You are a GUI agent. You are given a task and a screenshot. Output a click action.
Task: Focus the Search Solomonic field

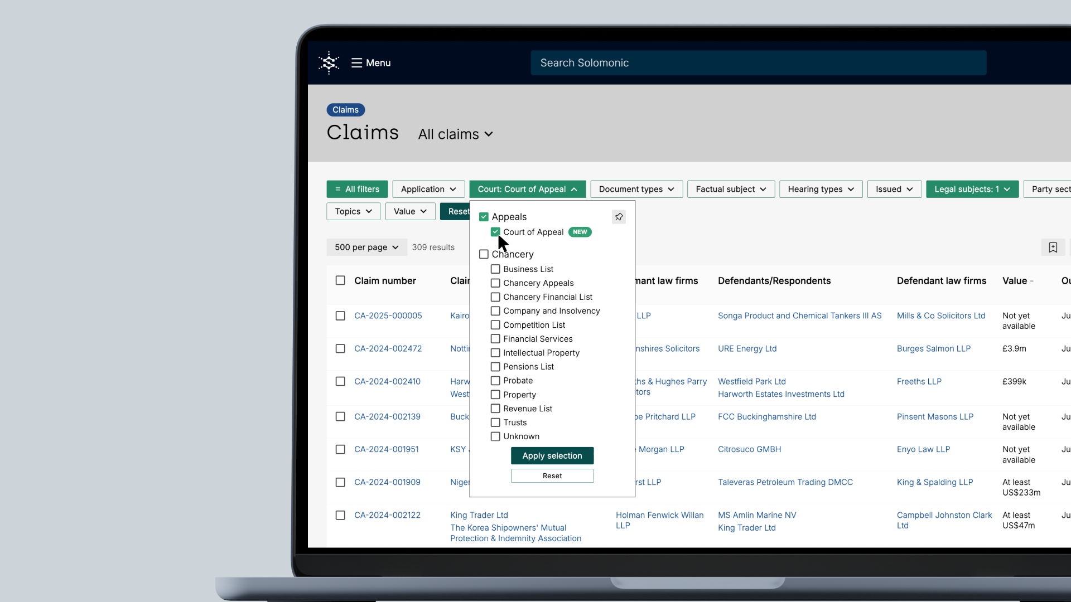(x=758, y=63)
